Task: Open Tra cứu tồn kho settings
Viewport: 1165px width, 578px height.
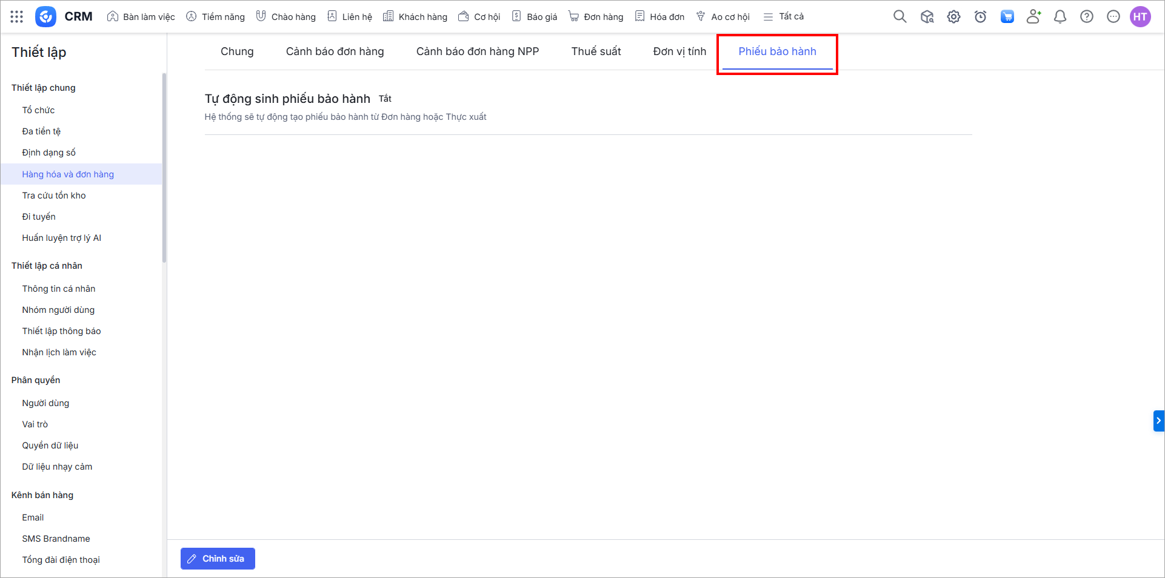Action: (x=54, y=195)
